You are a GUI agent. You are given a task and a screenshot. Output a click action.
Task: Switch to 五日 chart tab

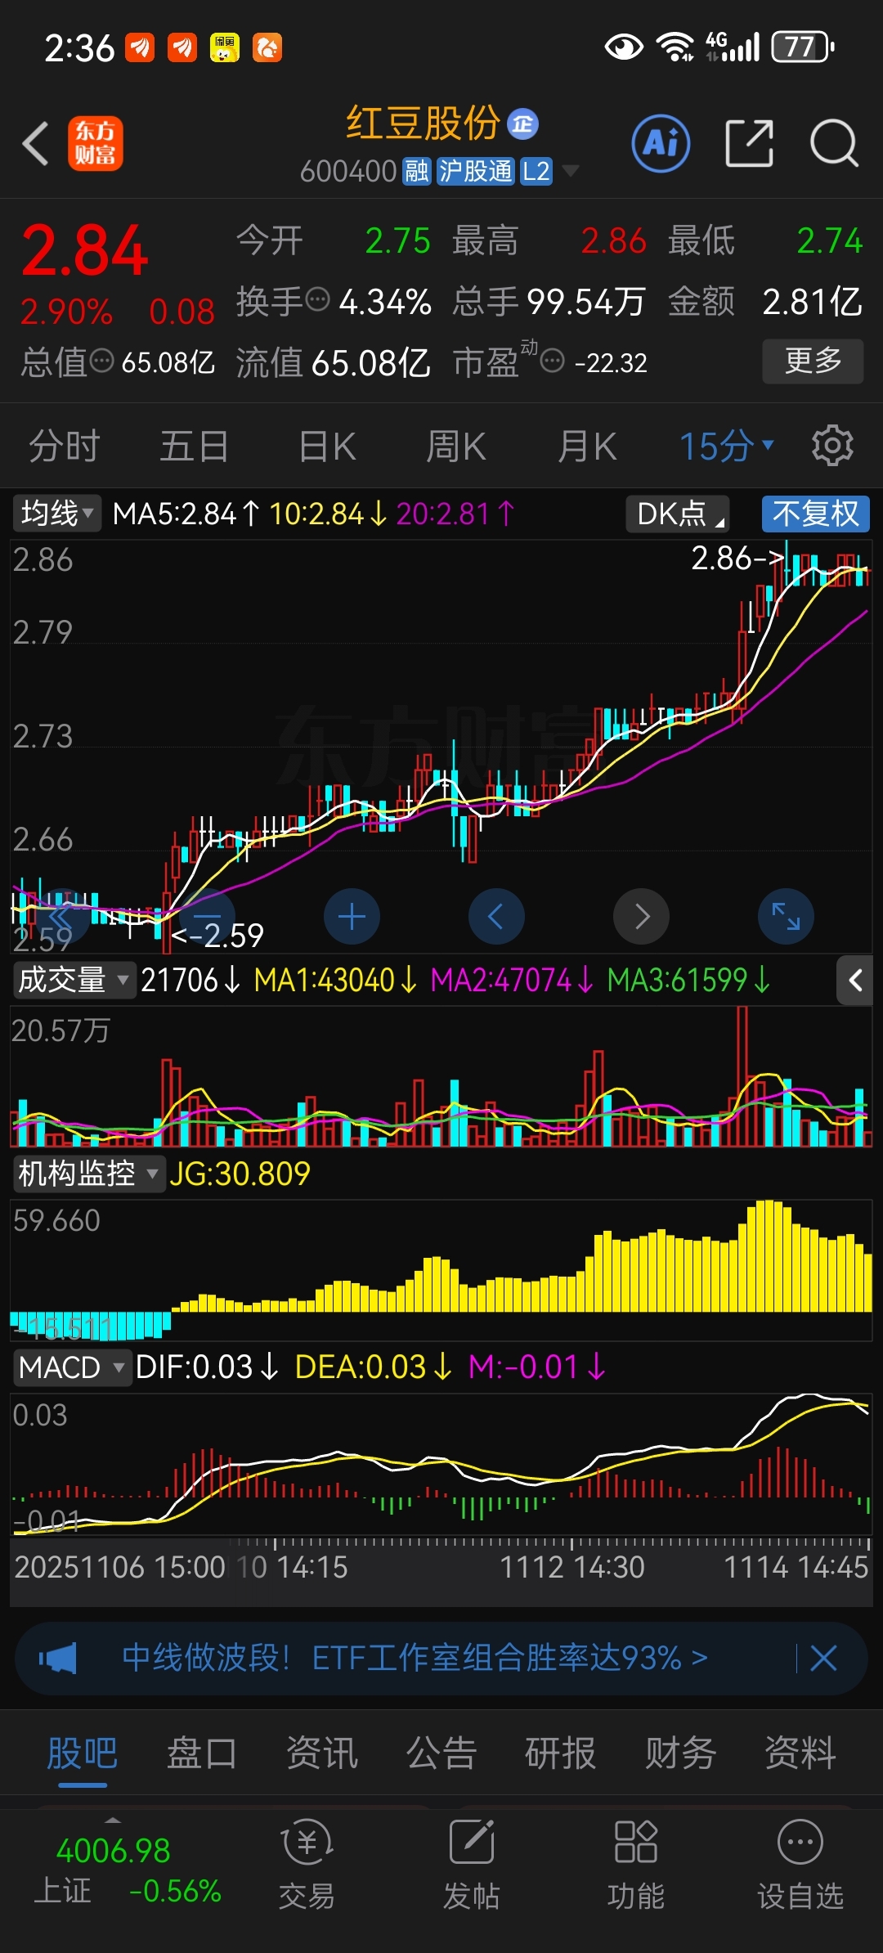pos(194,446)
